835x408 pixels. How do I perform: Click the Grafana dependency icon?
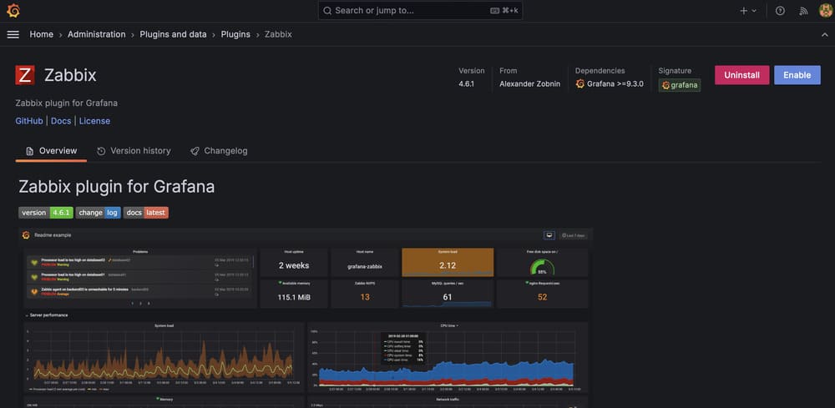[580, 84]
